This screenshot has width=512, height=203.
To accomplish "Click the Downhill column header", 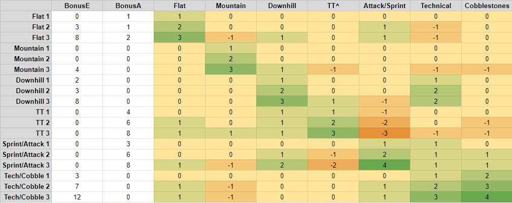I will tap(282, 6).
